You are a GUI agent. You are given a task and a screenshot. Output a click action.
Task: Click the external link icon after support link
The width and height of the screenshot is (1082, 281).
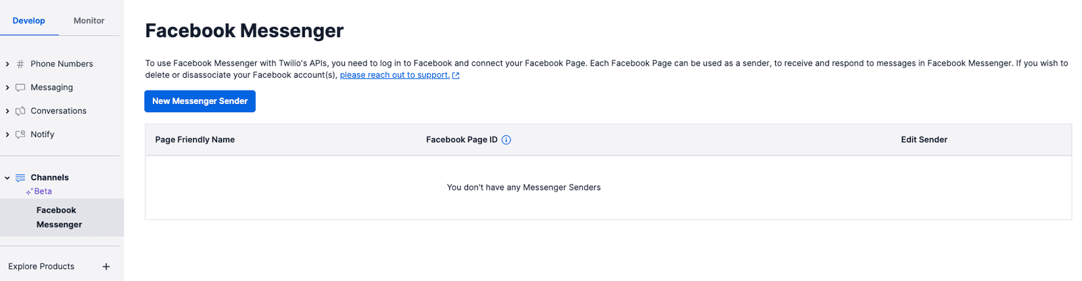(x=456, y=76)
